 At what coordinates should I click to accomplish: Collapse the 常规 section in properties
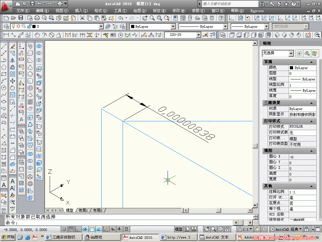coord(312,62)
